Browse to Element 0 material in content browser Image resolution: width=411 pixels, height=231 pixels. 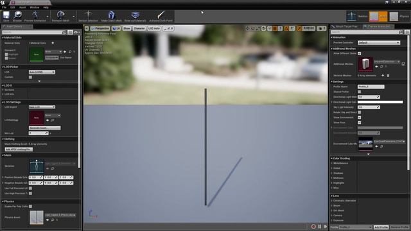pyautogui.click(x=70, y=52)
